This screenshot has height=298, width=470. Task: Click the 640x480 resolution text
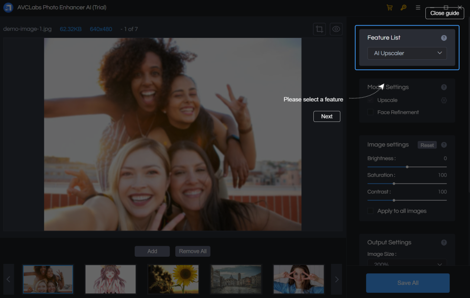click(x=101, y=29)
